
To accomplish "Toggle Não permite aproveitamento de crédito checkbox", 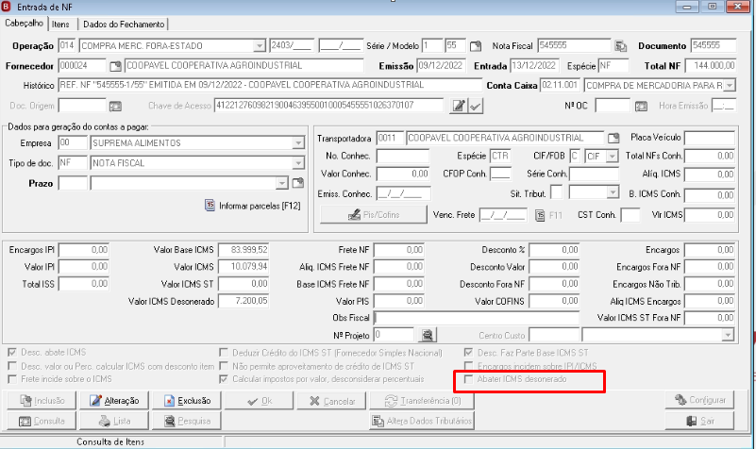I will (x=224, y=366).
